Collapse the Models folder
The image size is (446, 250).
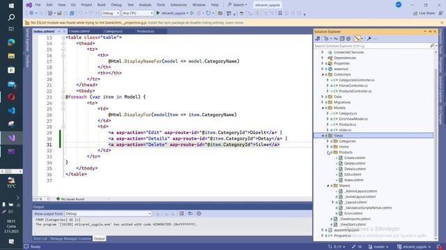[x=323, y=108]
